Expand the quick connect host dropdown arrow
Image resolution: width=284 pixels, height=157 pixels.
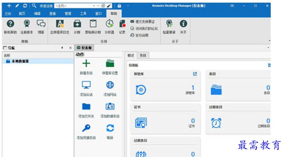pos(94,6)
